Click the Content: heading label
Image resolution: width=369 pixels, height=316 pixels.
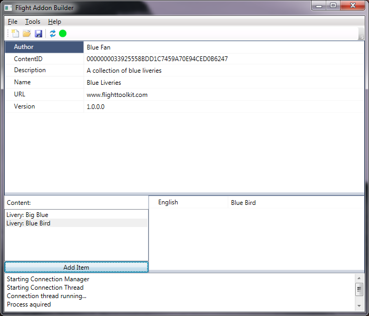click(19, 203)
